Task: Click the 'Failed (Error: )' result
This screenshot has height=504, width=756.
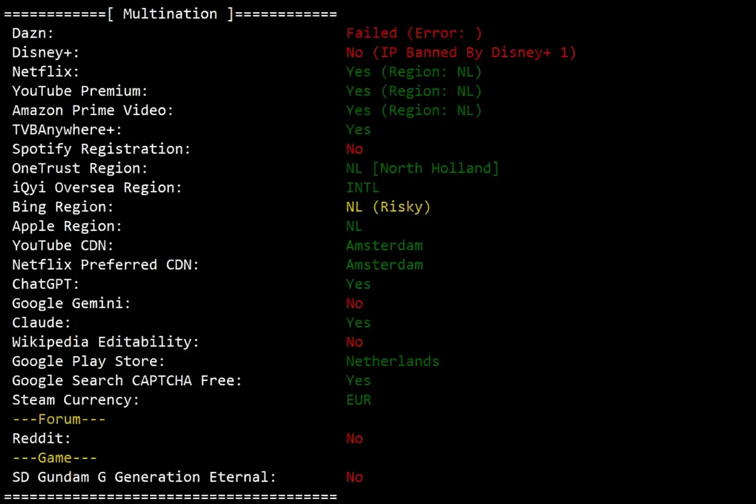Action: (414, 33)
